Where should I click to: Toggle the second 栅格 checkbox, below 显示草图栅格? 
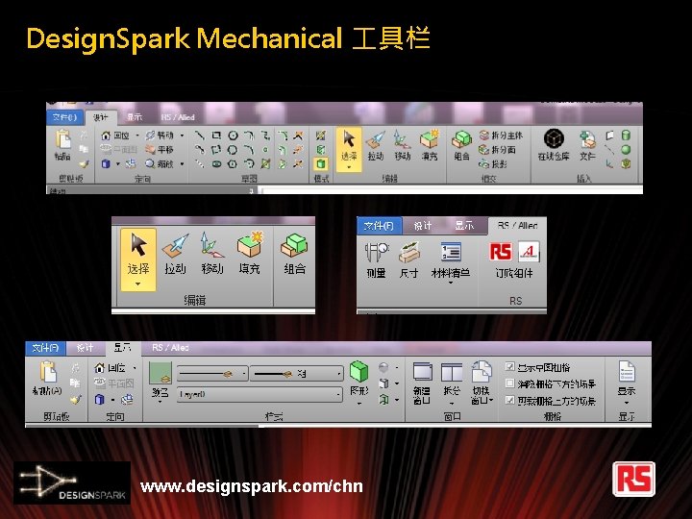509,383
